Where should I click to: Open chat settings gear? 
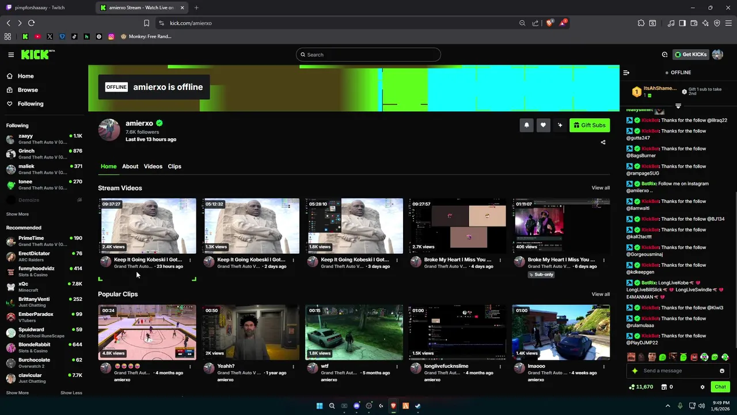pyautogui.click(x=702, y=387)
